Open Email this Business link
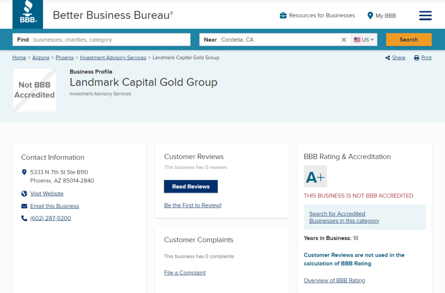 (x=55, y=206)
